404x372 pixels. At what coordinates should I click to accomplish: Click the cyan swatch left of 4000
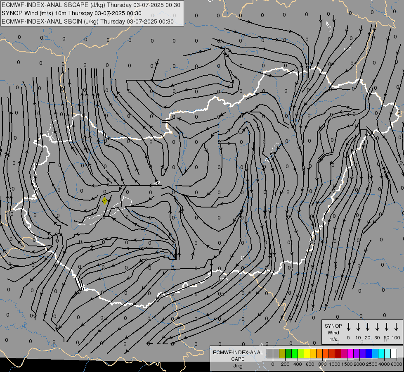381,353
